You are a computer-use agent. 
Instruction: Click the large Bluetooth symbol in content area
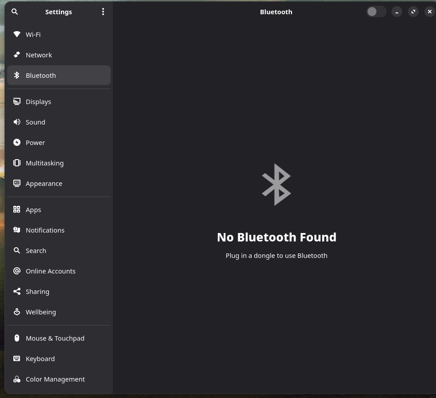coord(276,185)
